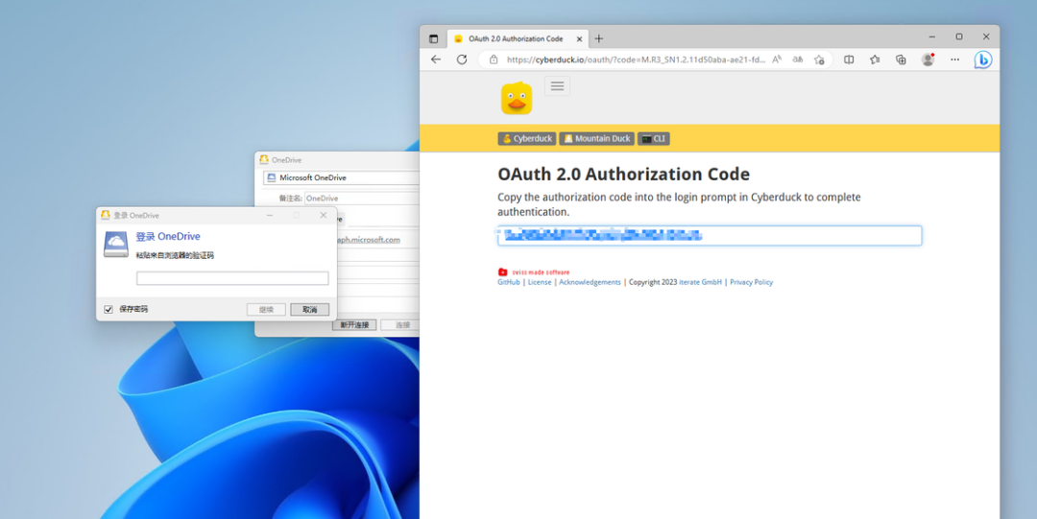Screen dimensions: 1037x519
Task: Click the 取消 button in login dialog
Action: pos(309,310)
